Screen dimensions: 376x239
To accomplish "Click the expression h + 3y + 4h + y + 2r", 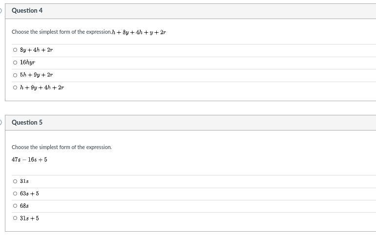I will tap(139, 32).
